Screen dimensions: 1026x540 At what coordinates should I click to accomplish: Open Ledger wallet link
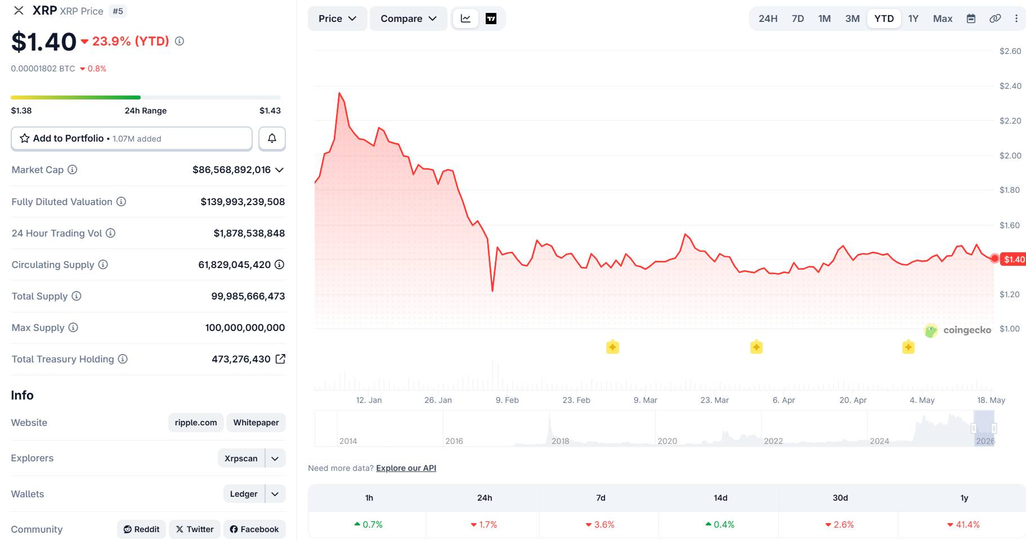(x=244, y=494)
